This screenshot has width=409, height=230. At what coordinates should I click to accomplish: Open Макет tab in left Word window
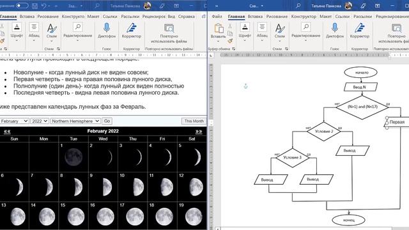(x=93, y=17)
